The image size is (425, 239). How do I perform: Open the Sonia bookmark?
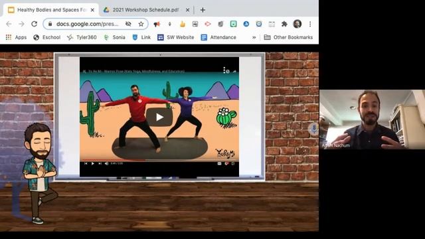point(114,37)
